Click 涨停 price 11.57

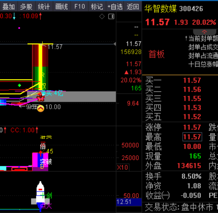(x=192, y=127)
